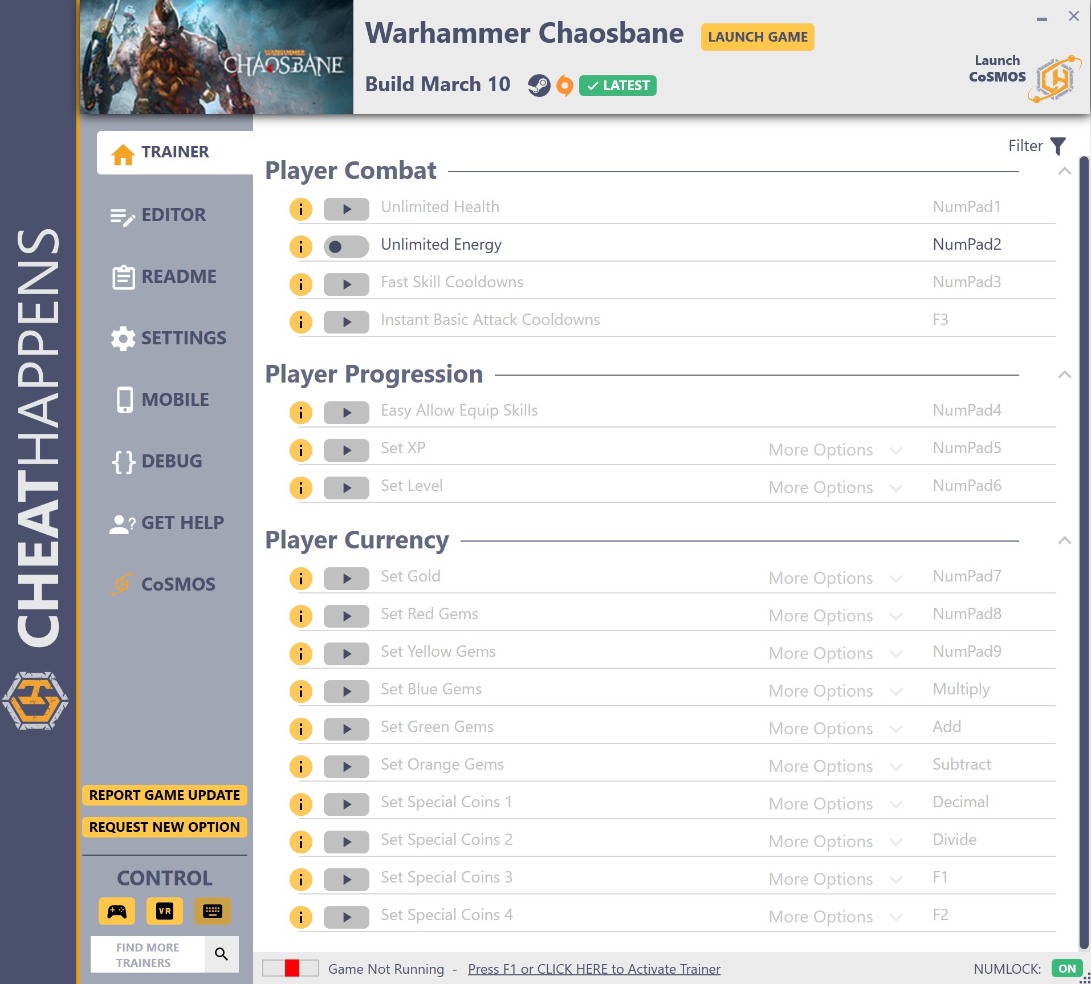Select VR control icon

point(165,911)
